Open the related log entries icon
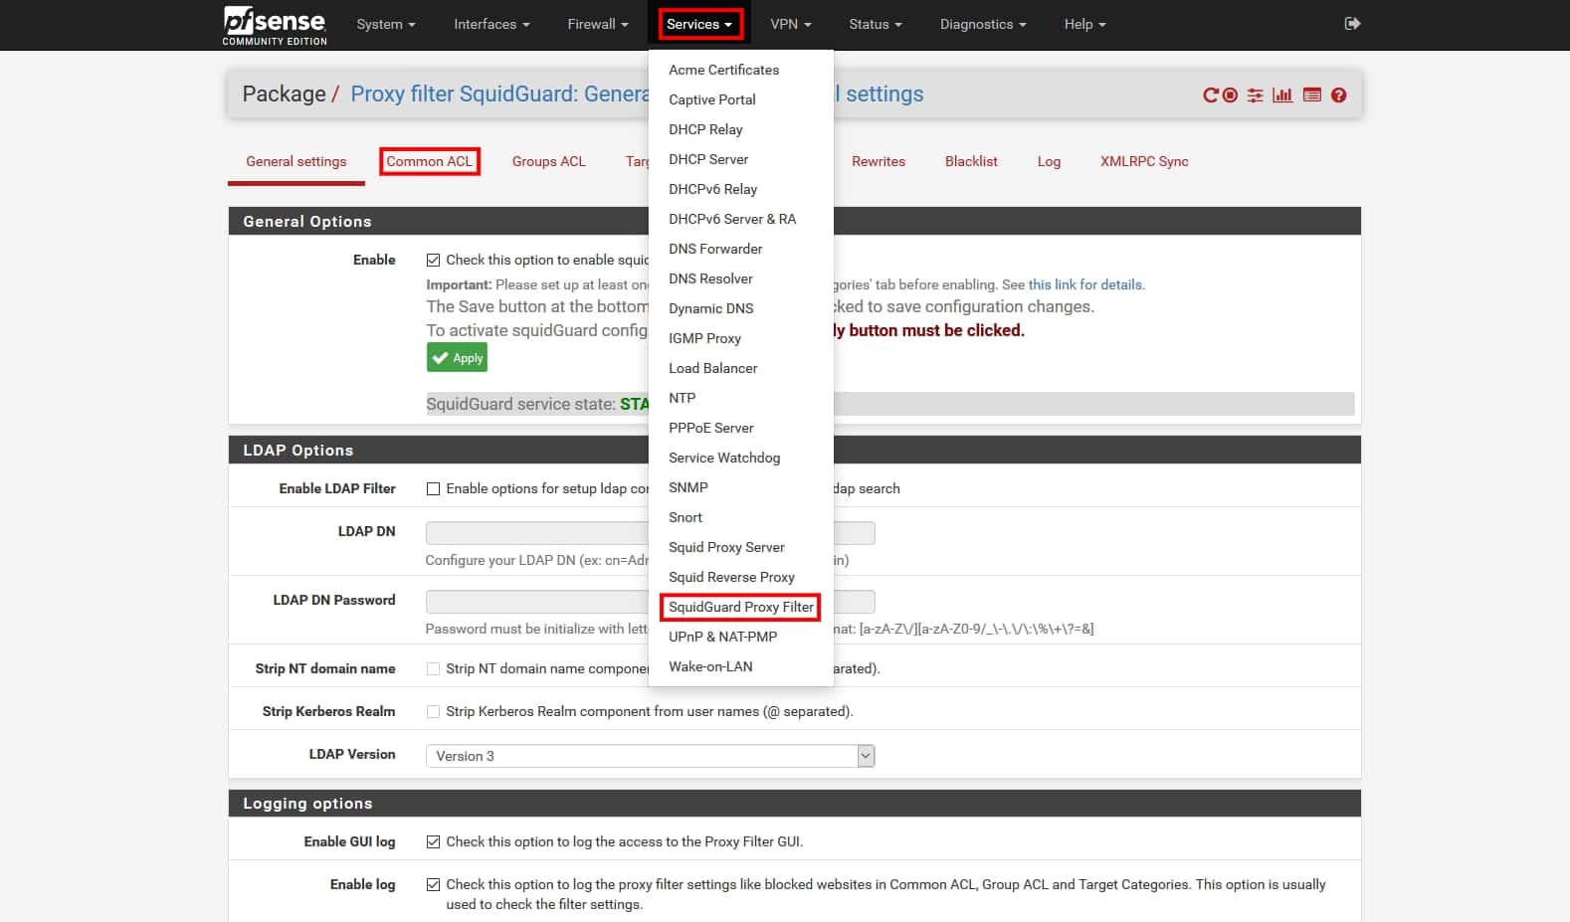 [x=1312, y=95]
